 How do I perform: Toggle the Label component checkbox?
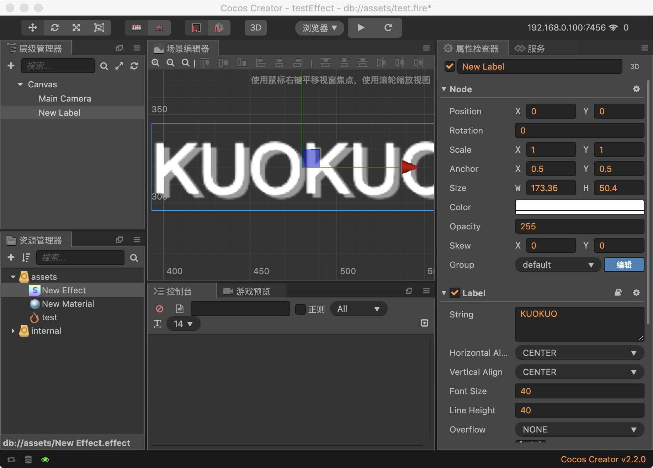455,293
